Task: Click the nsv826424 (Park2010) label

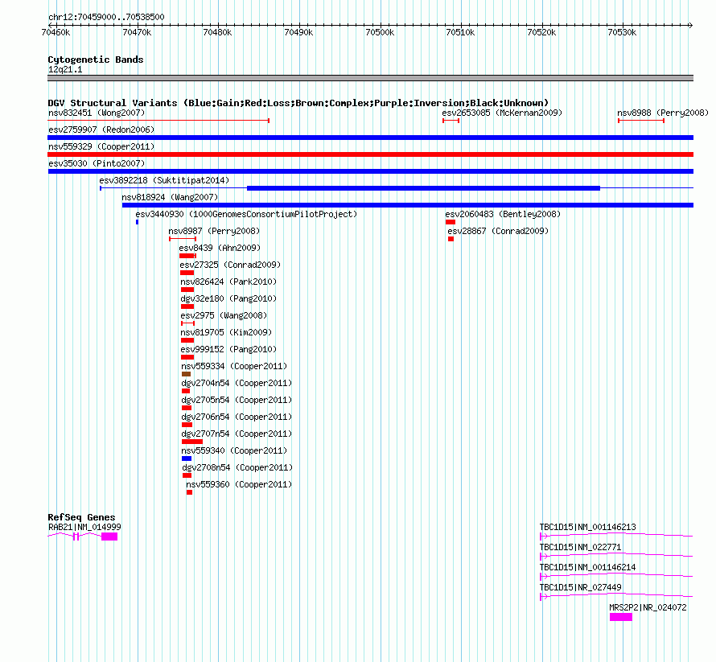Action: click(x=228, y=282)
